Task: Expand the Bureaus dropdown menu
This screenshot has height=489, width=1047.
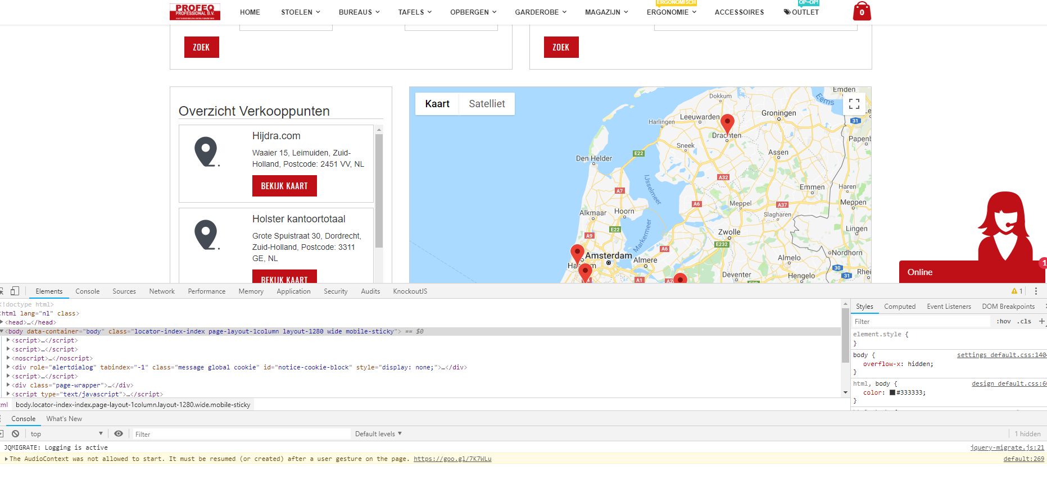Action: coord(359,12)
